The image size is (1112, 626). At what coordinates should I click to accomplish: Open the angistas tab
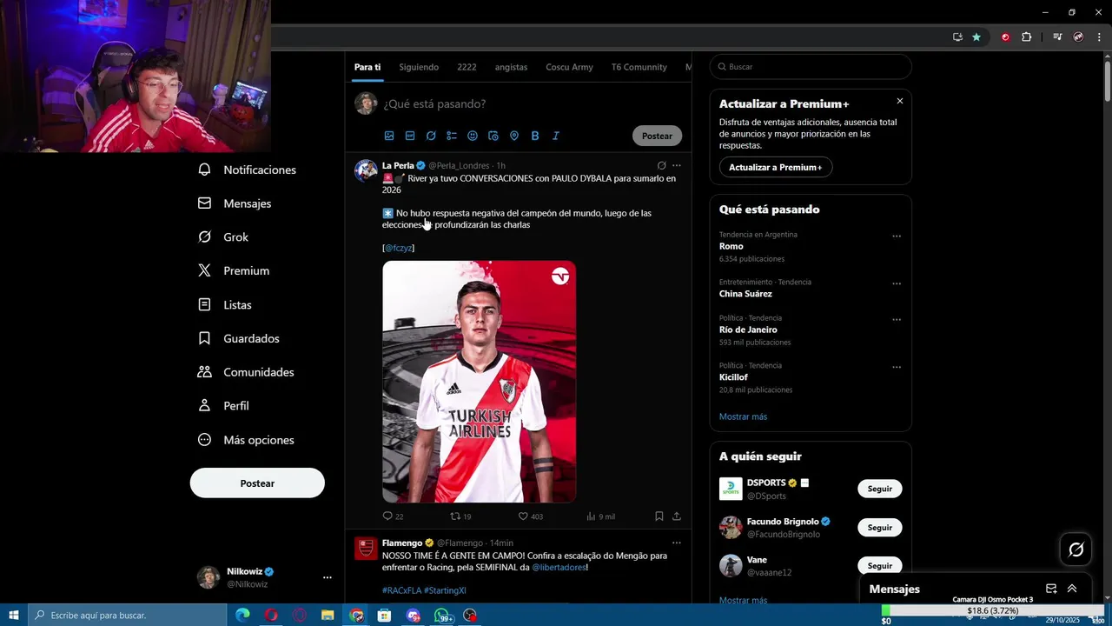tap(511, 67)
